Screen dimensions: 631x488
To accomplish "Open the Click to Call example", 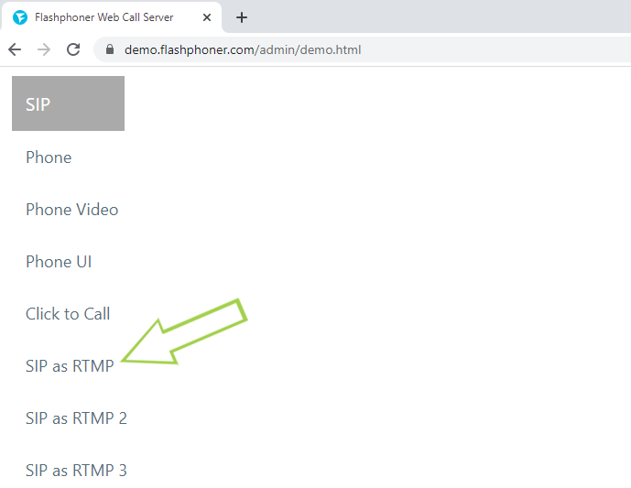I will point(68,314).
